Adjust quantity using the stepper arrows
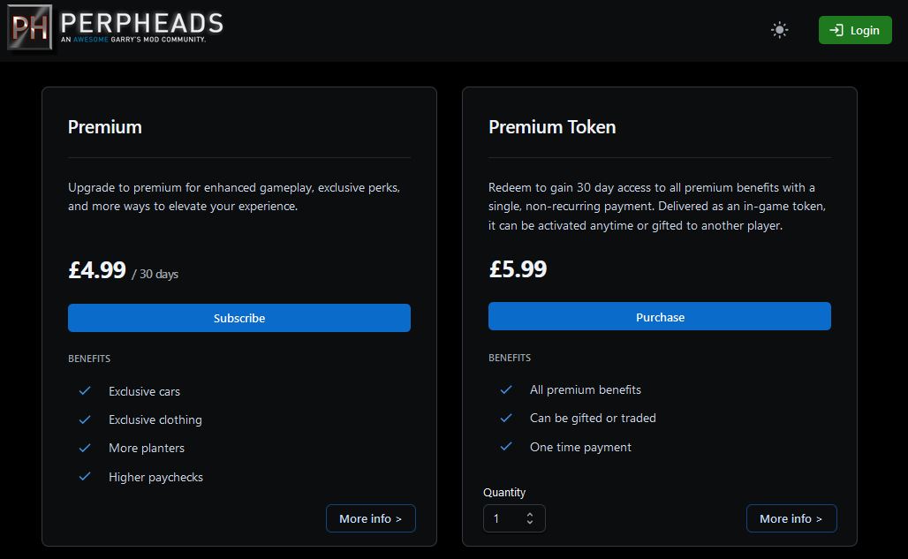 530,518
